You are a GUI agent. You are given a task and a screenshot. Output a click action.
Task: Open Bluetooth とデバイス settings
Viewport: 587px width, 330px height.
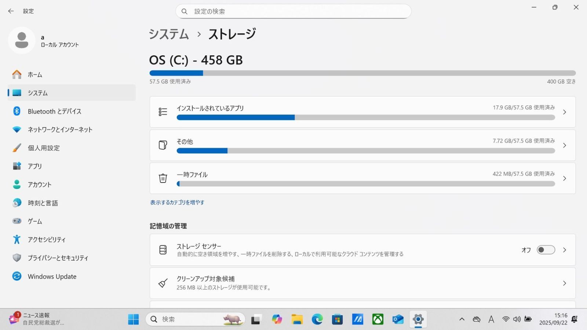(54, 111)
